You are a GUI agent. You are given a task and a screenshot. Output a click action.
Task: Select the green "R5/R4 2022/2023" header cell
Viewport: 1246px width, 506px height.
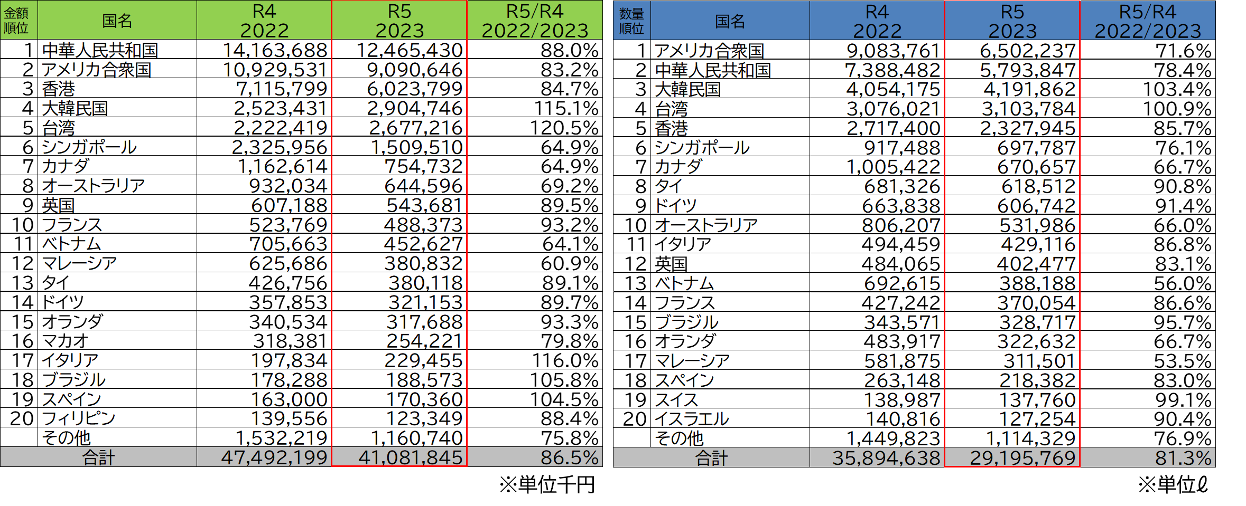pyautogui.click(x=535, y=20)
